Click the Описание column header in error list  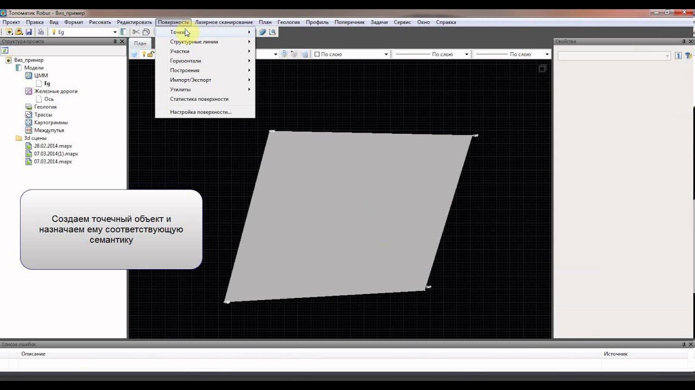point(33,354)
